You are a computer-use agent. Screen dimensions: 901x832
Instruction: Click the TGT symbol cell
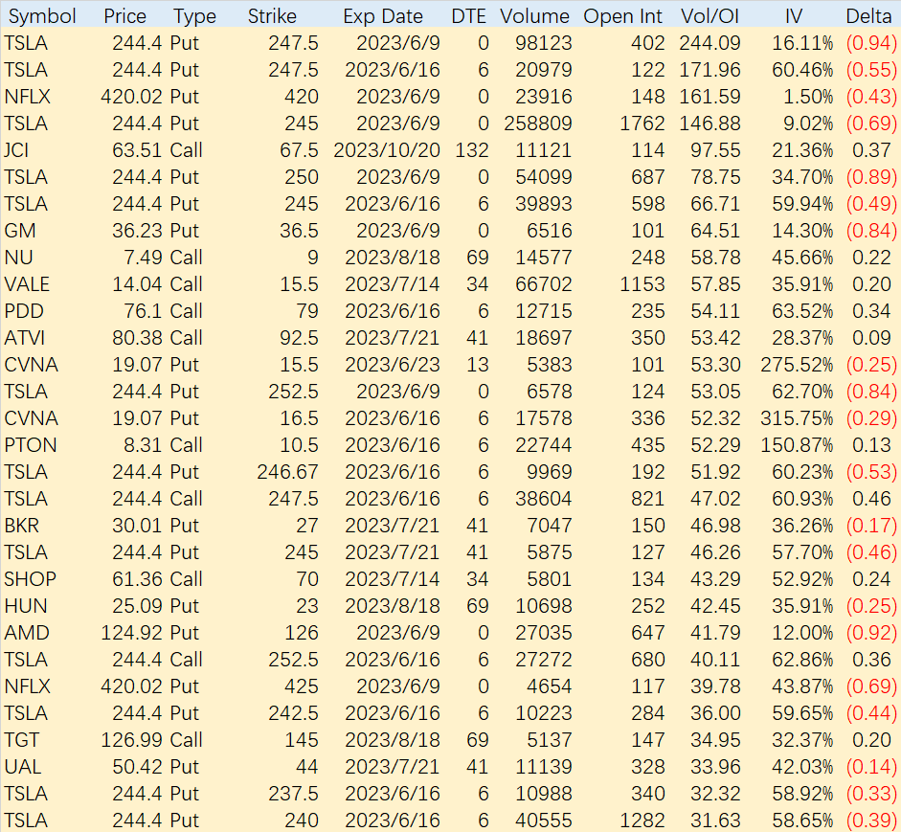tap(21, 740)
